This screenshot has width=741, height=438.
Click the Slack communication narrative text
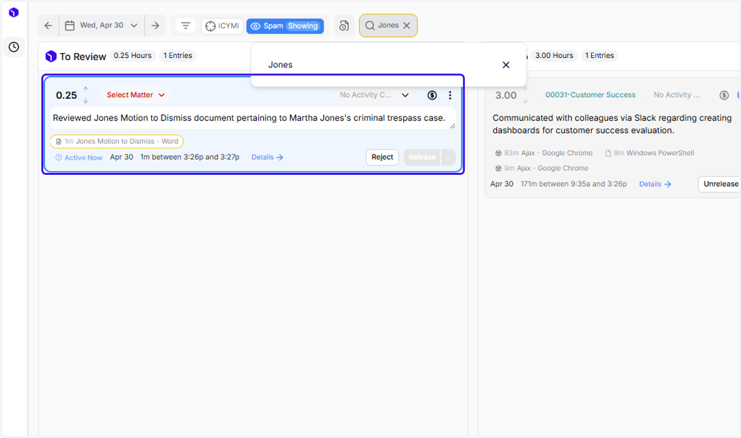click(x=612, y=124)
